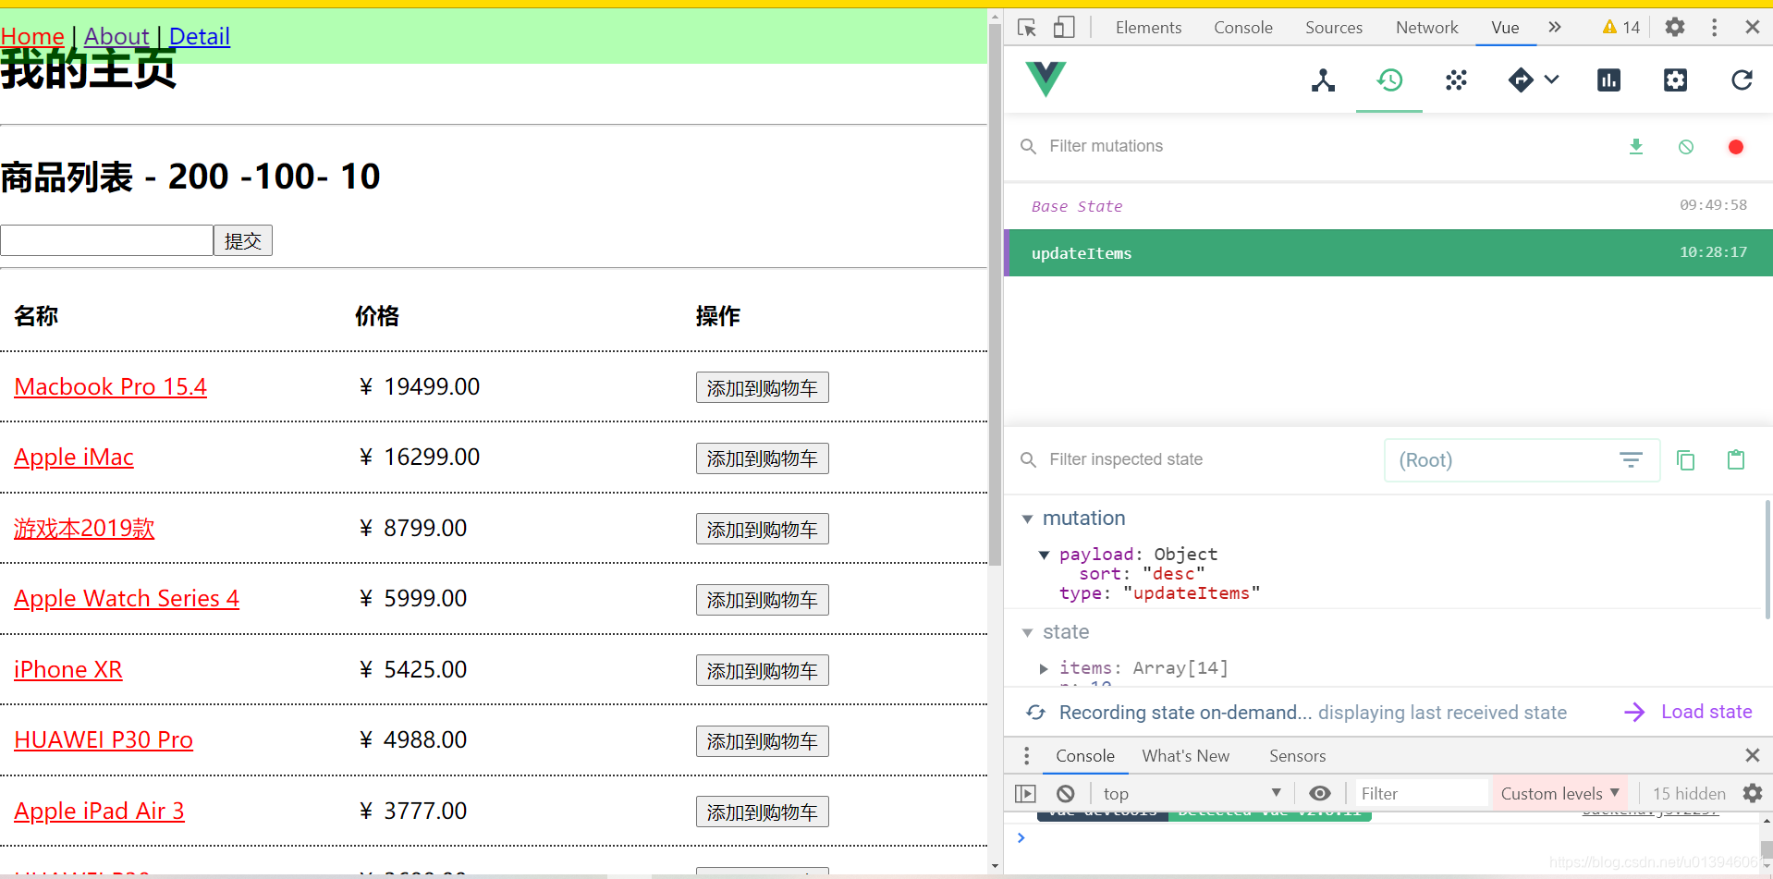Open the Apple iMac link
Viewport: 1773px width, 879px height.
(74, 458)
